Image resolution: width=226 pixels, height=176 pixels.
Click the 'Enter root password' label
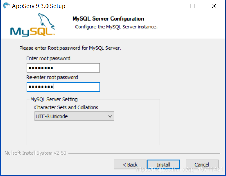click(48, 58)
